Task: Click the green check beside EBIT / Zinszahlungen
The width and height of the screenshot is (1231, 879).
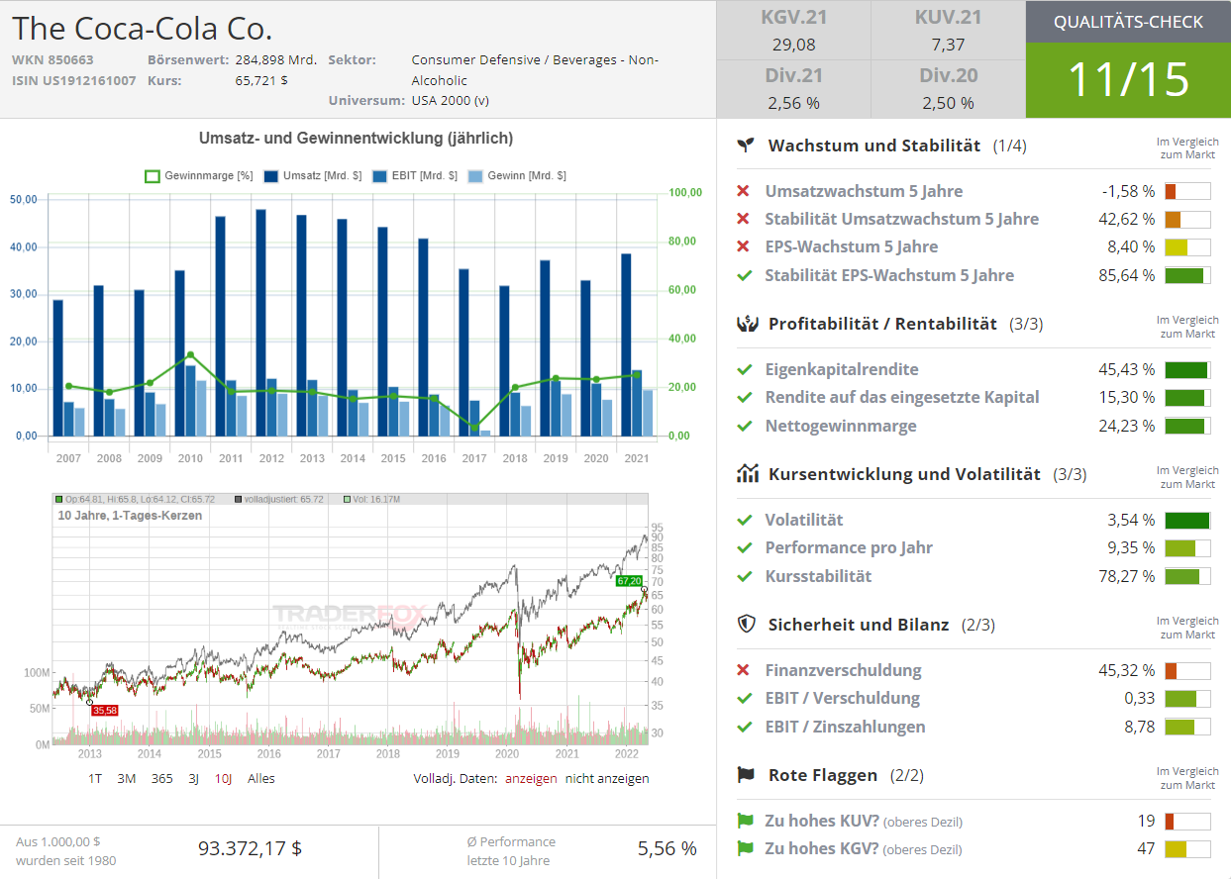Action: point(745,727)
